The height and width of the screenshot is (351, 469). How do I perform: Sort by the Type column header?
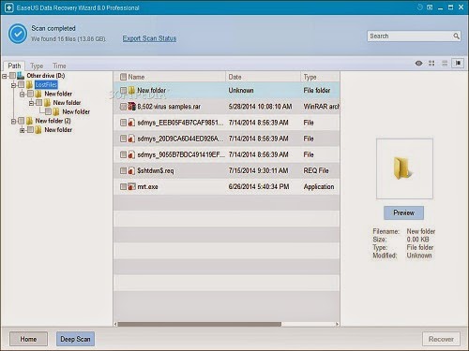(x=310, y=77)
